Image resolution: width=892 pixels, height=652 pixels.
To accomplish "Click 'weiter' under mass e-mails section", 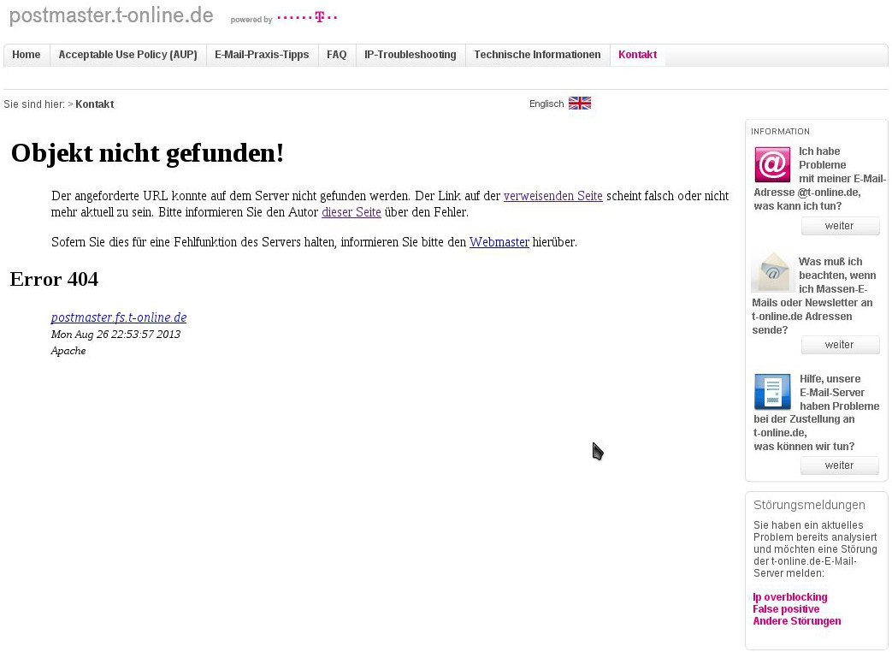I will point(839,345).
